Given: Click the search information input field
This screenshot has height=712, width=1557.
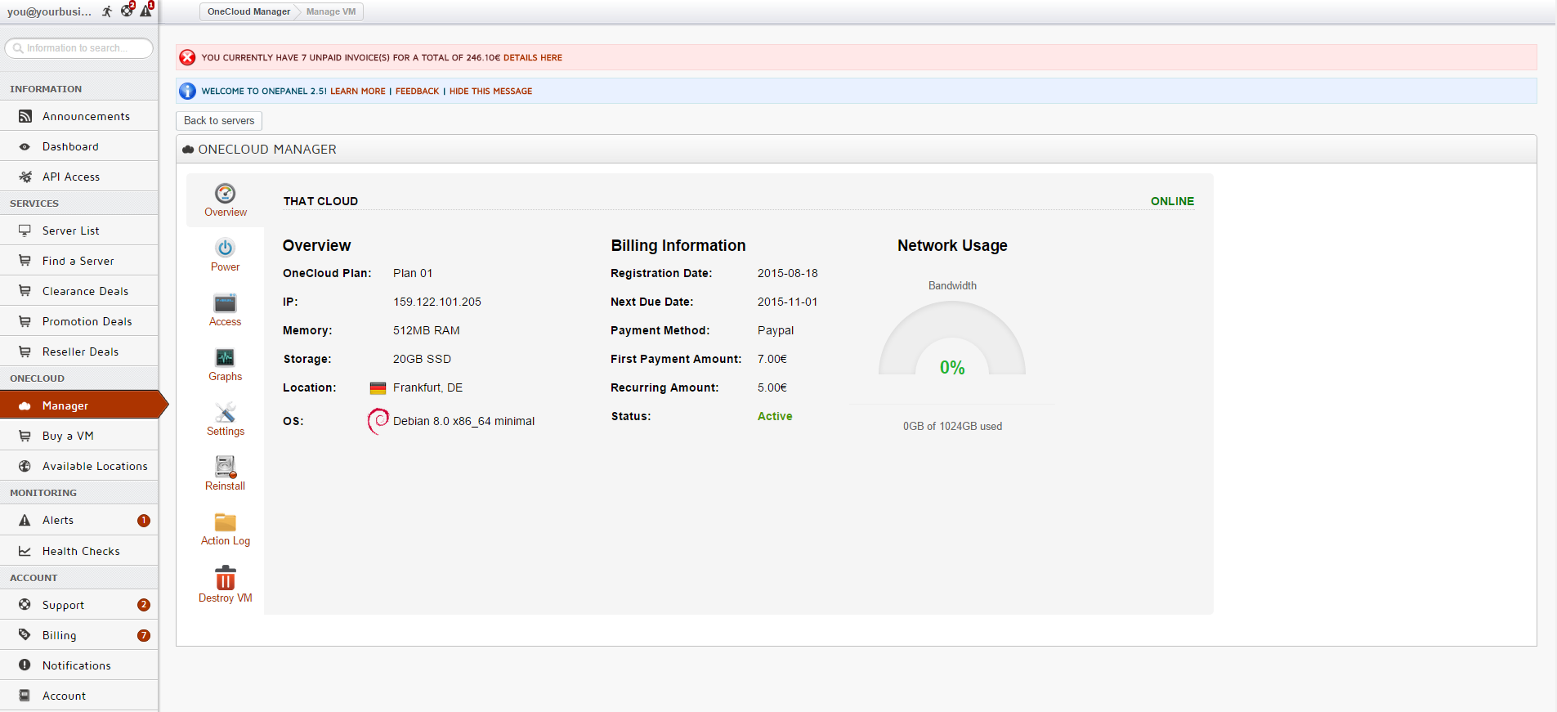Looking at the screenshot, I should click(x=79, y=48).
